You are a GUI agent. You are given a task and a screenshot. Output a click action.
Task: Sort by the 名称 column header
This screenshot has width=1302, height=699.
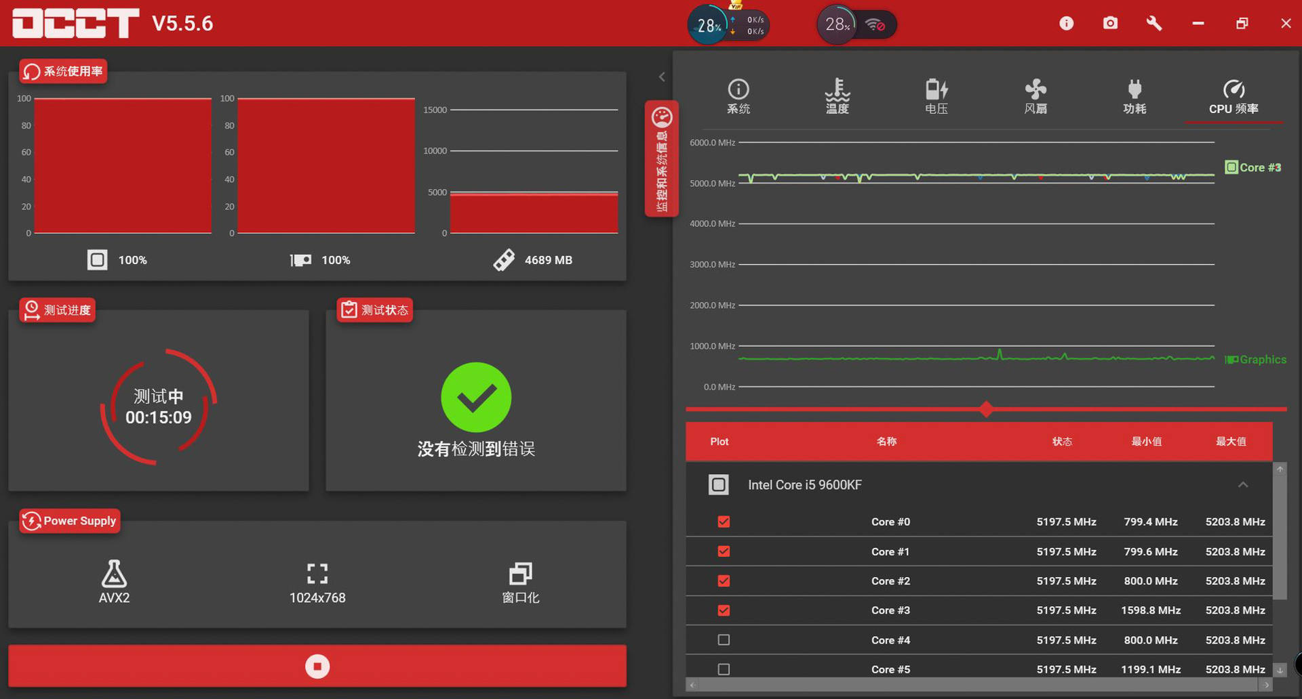click(x=886, y=442)
